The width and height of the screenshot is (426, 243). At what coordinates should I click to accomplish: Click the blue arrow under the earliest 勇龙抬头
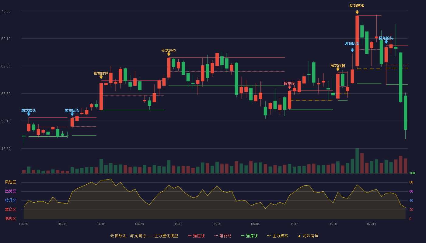(x=29, y=114)
